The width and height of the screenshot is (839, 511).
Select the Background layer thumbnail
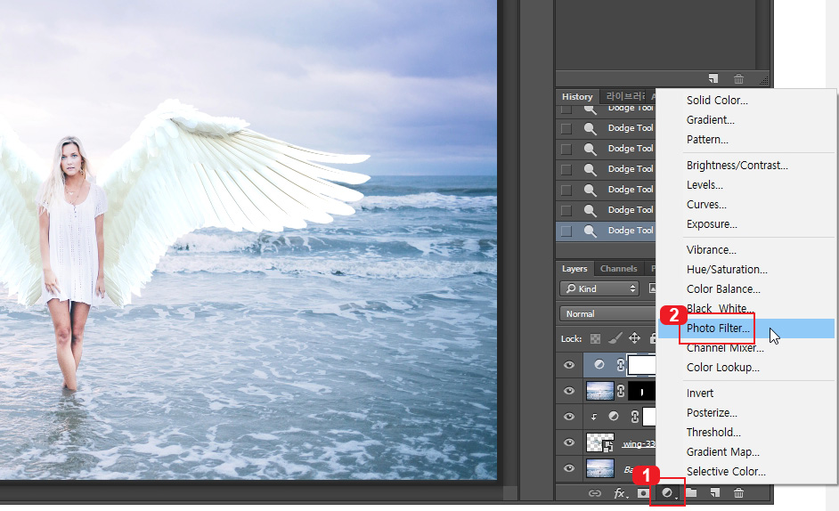(599, 469)
